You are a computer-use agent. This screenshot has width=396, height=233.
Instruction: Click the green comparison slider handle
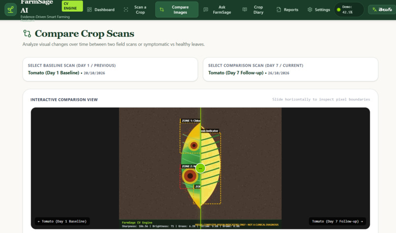tap(200, 168)
